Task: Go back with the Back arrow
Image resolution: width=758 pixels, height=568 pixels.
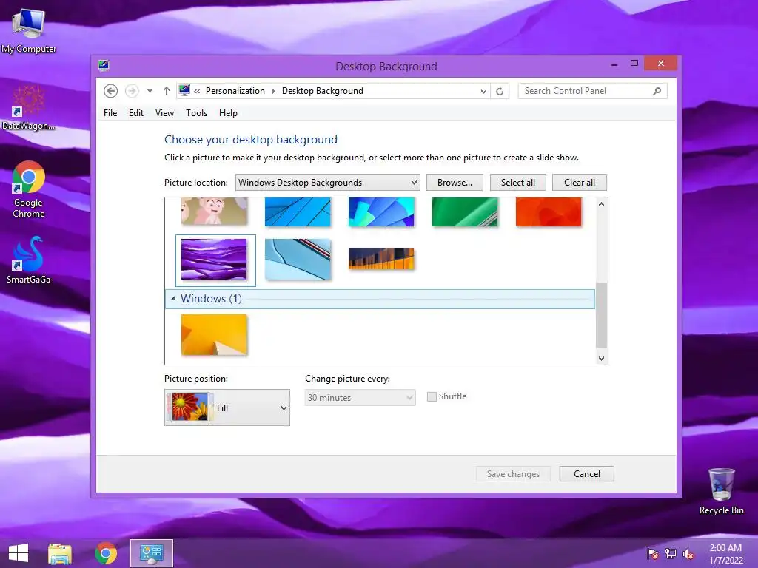Action: tap(111, 91)
